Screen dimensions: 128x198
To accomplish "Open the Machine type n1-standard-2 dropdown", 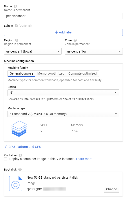I will [63, 114].
